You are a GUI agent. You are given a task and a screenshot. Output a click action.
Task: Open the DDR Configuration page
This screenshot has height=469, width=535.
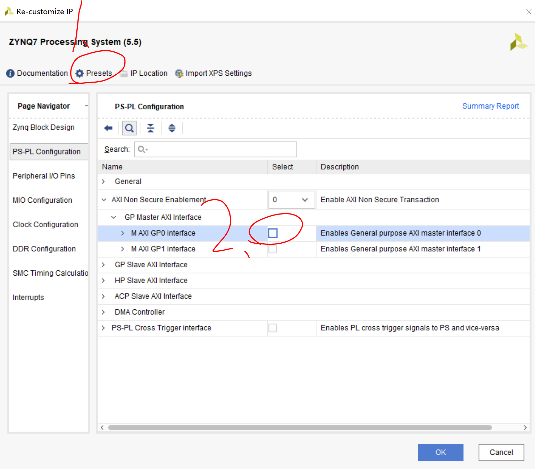click(x=44, y=249)
